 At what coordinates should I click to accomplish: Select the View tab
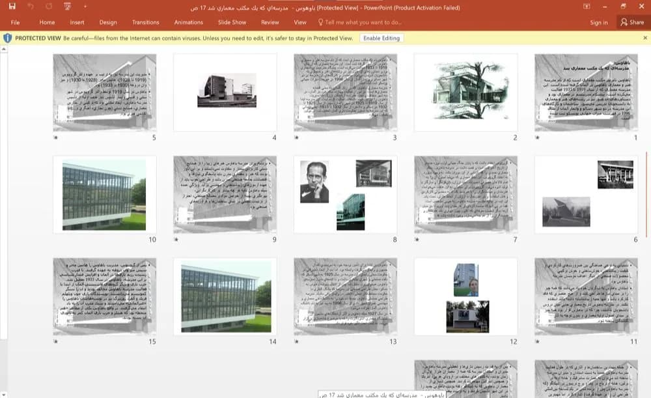click(x=300, y=22)
